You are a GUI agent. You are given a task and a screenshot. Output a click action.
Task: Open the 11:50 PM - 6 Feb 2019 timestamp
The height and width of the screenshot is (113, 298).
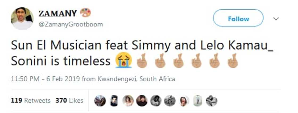(x=45, y=79)
